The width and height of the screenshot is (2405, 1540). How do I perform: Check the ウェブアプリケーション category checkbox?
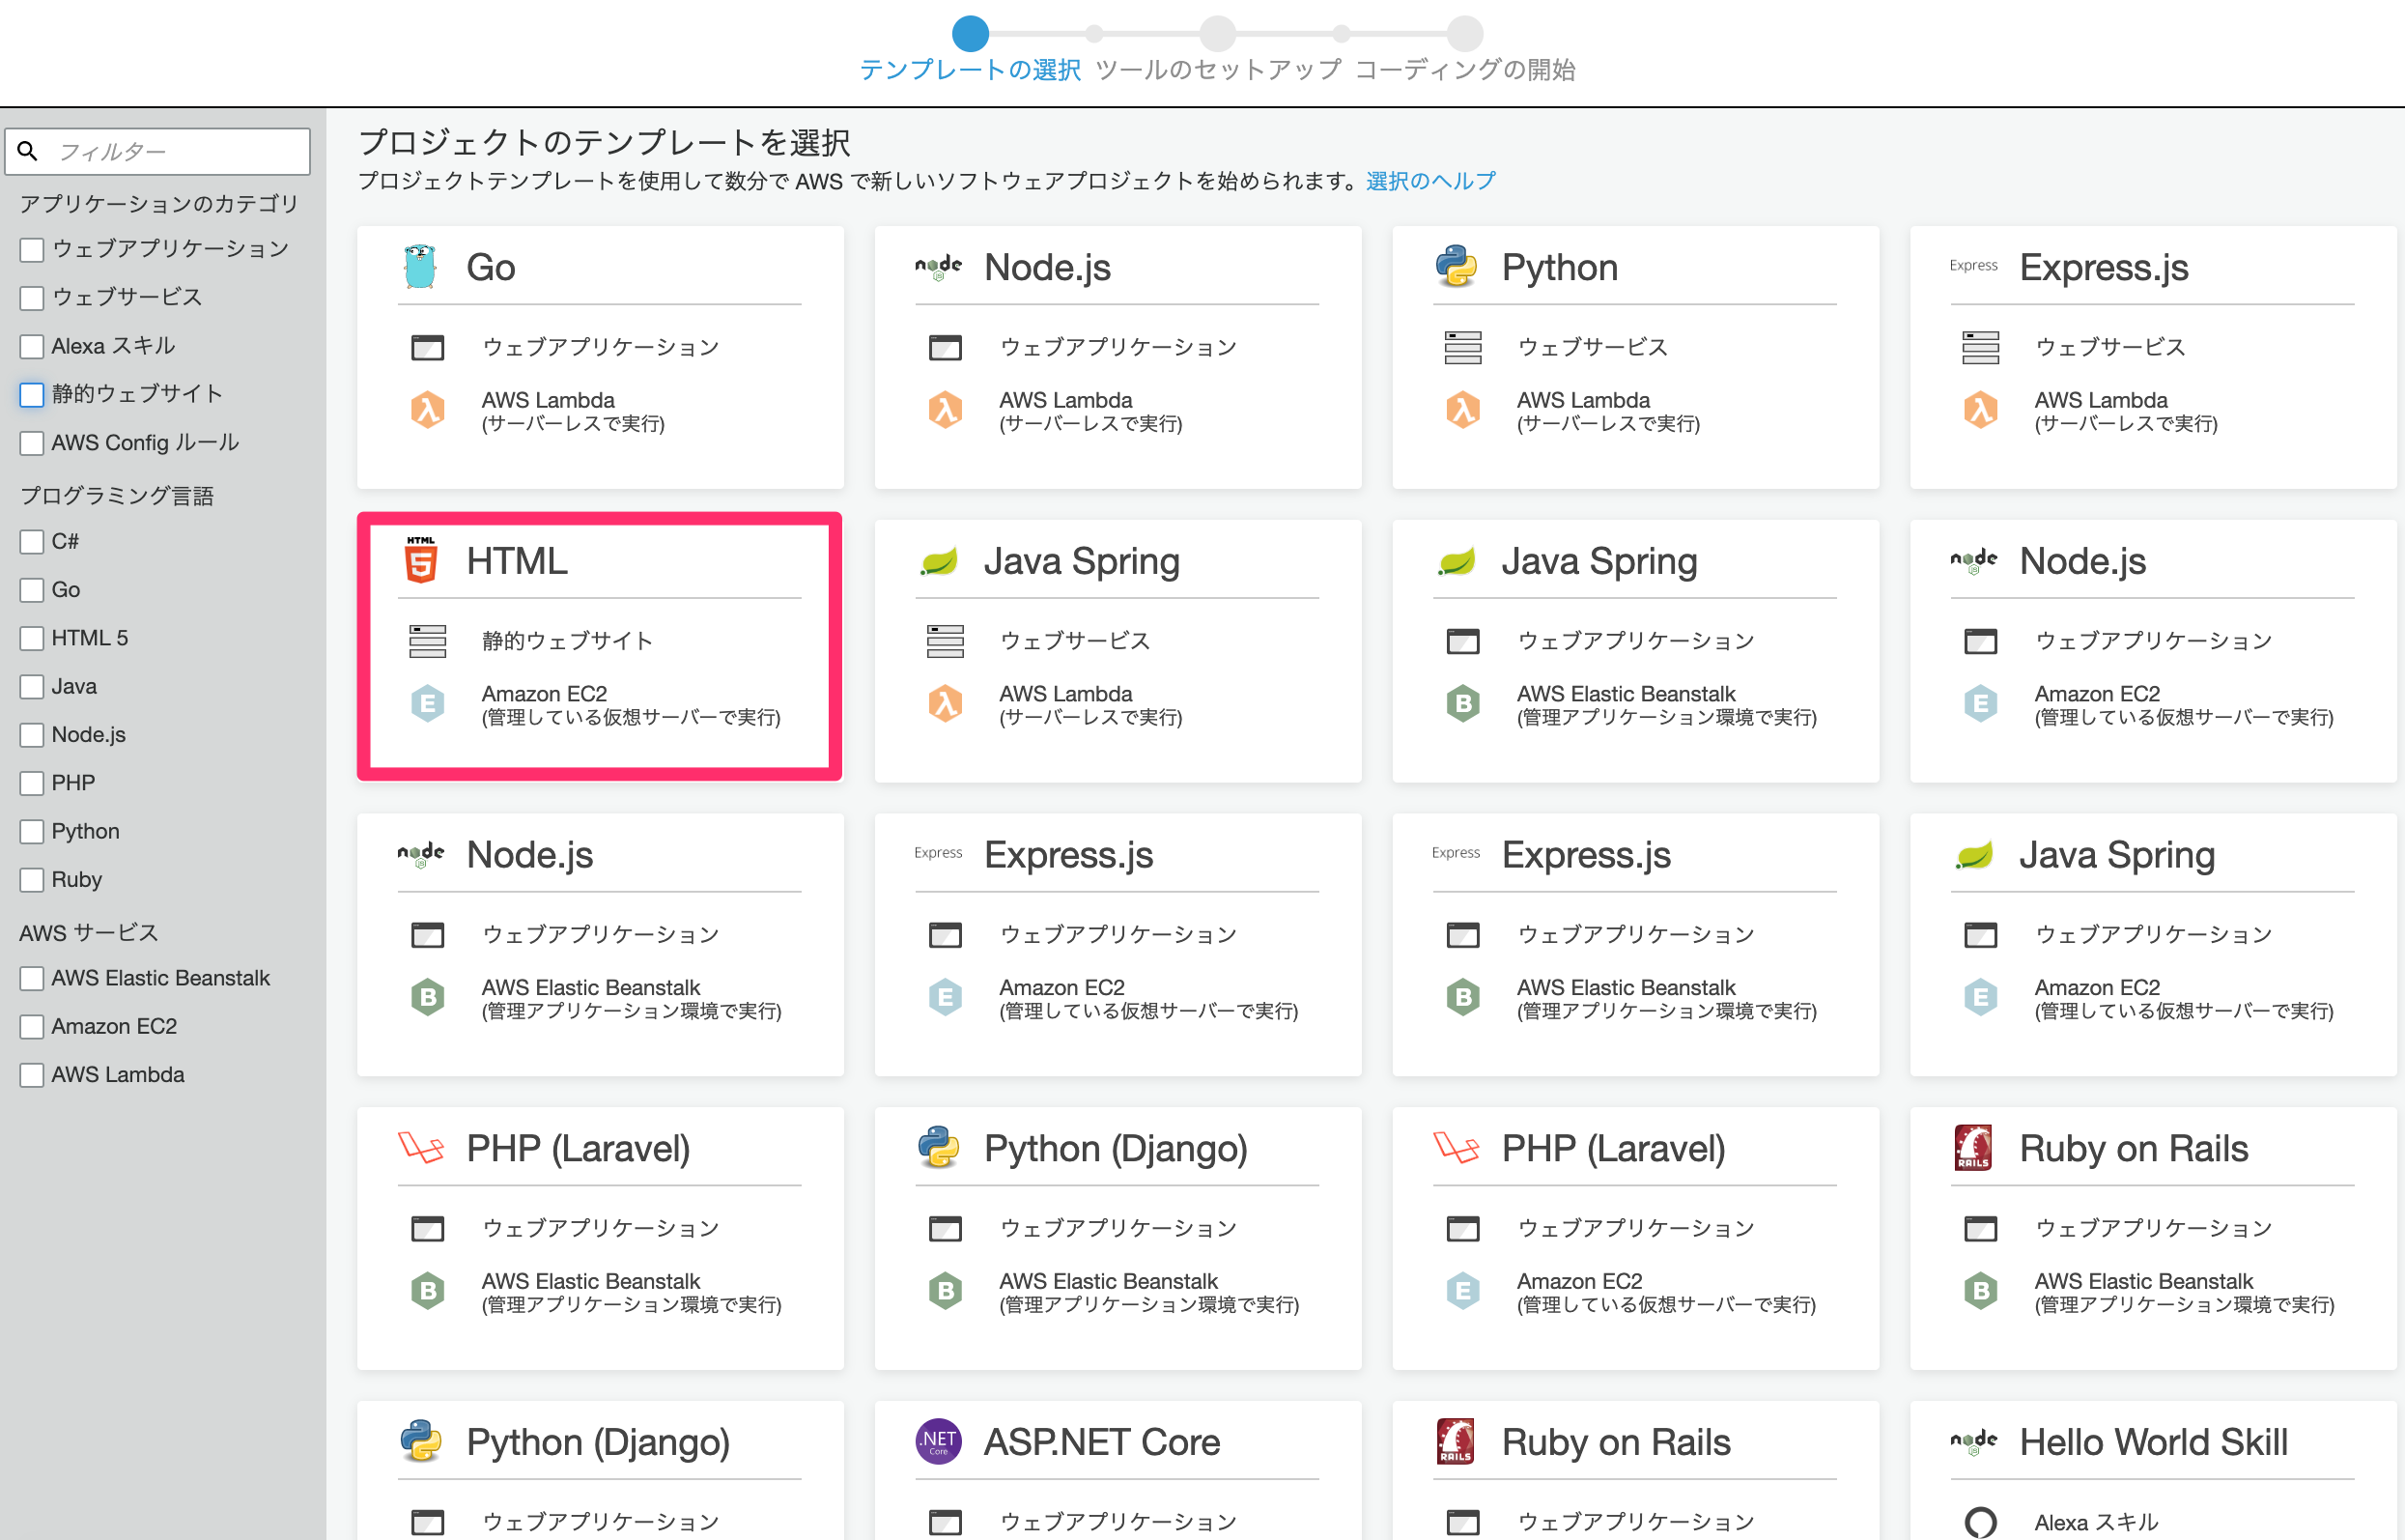point(32,250)
